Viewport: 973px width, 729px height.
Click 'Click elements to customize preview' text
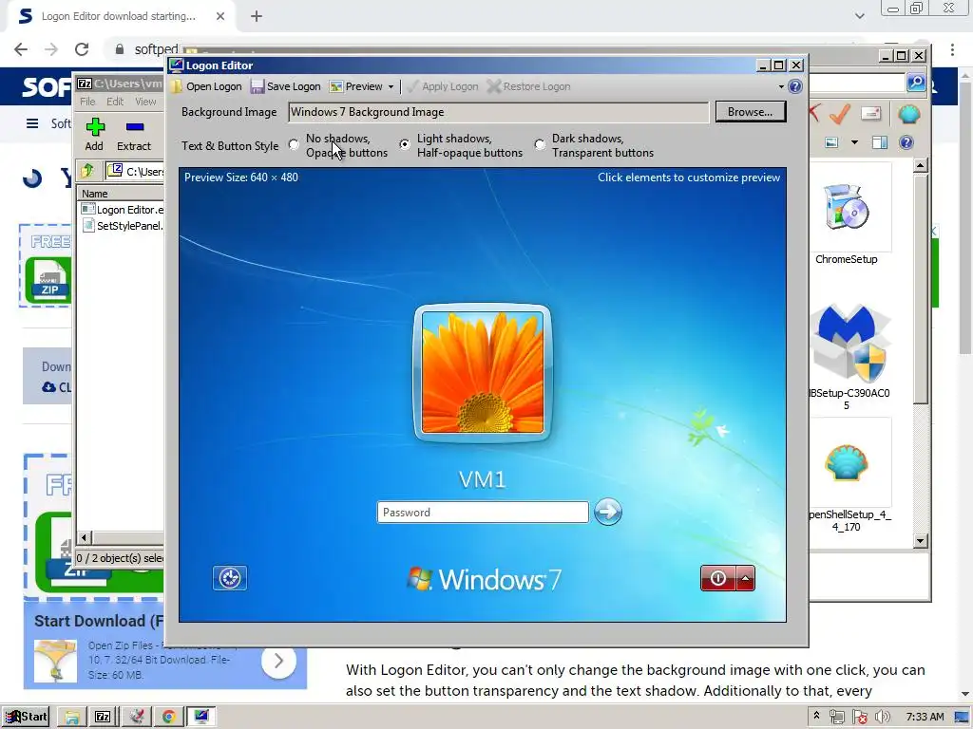(689, 178)
